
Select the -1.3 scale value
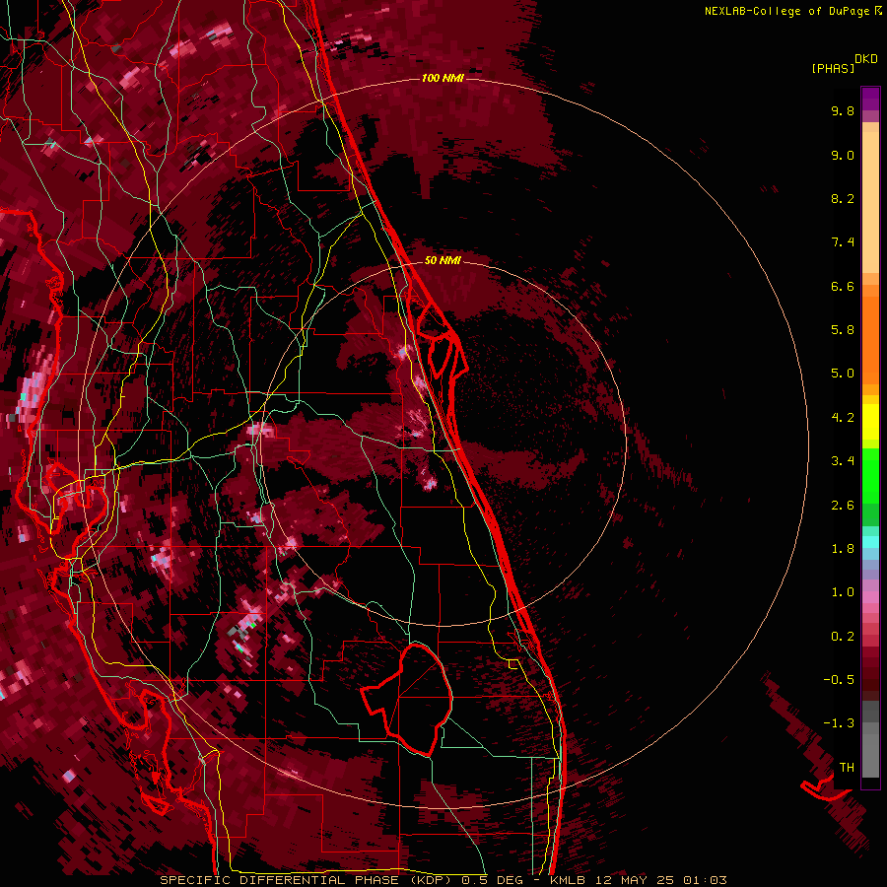[x=839, y=723]
